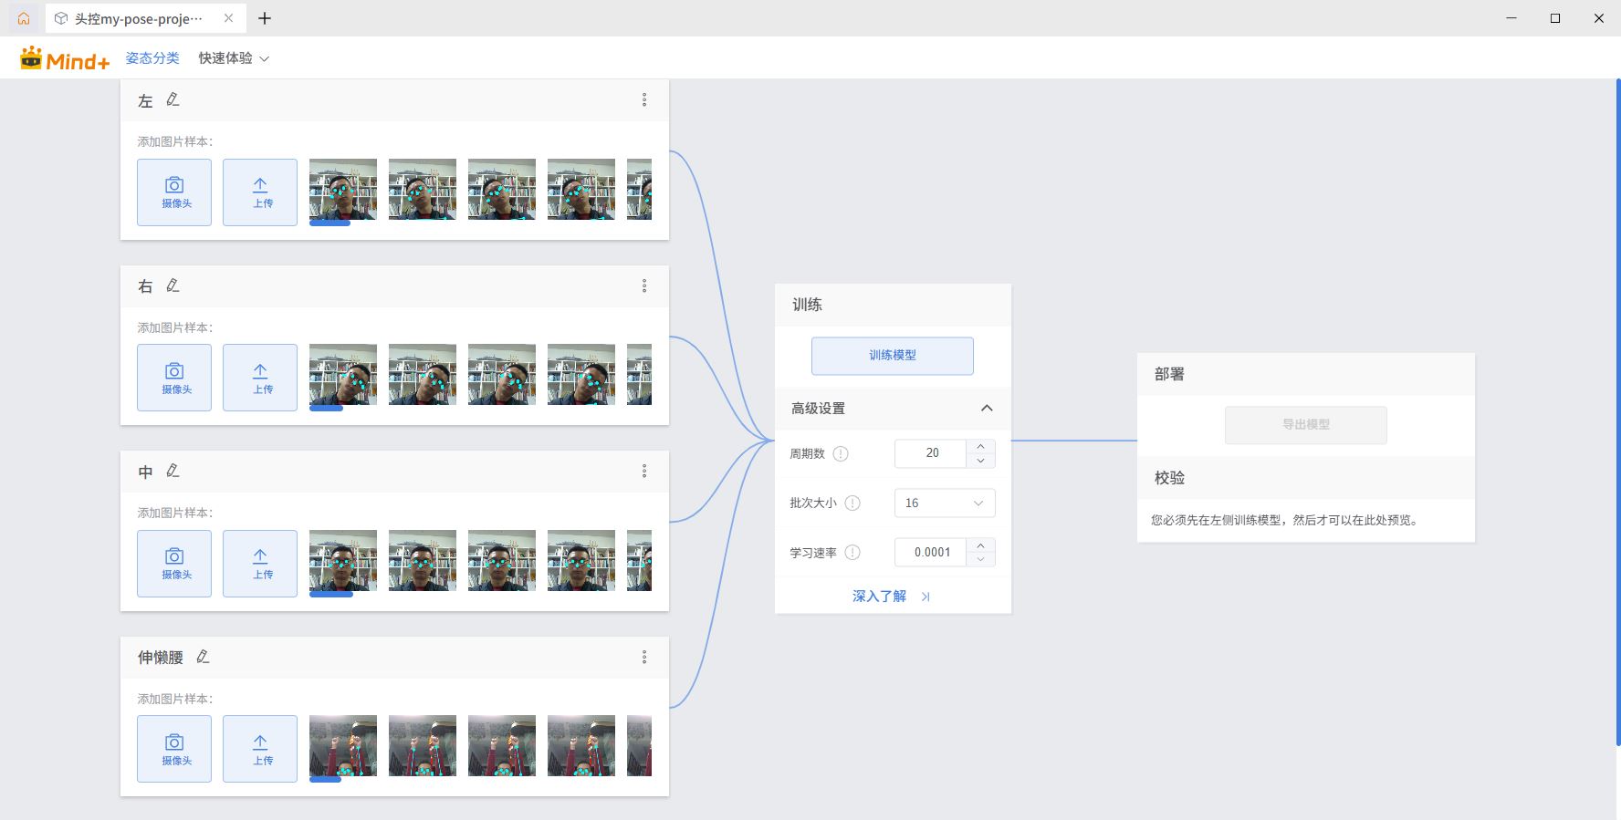
Task: Click the 校验 section header text
Action: pyautogui.click(x=1169, y=478)
